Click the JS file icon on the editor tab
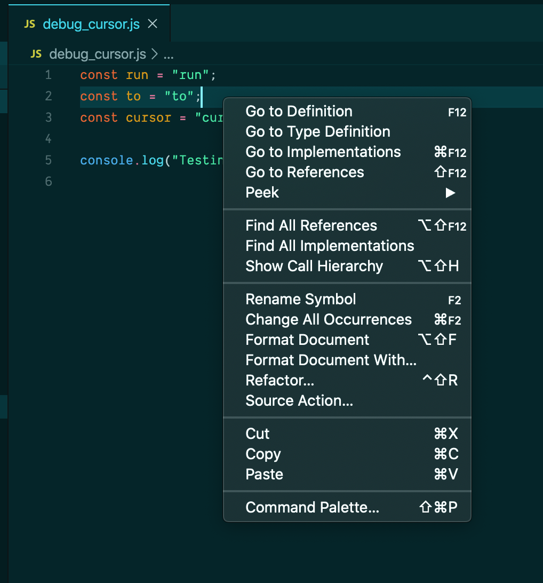 (x=31, y=23)
